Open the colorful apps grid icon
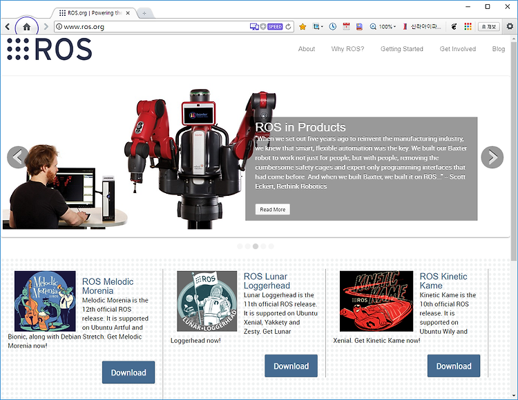Viewport: 518px width, 400px height. [468, 27]
